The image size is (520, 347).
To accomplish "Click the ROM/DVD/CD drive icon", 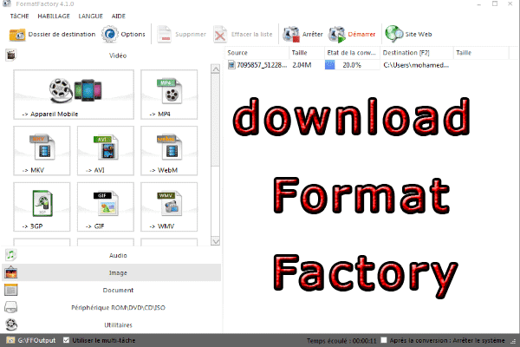I will point(11,307).
